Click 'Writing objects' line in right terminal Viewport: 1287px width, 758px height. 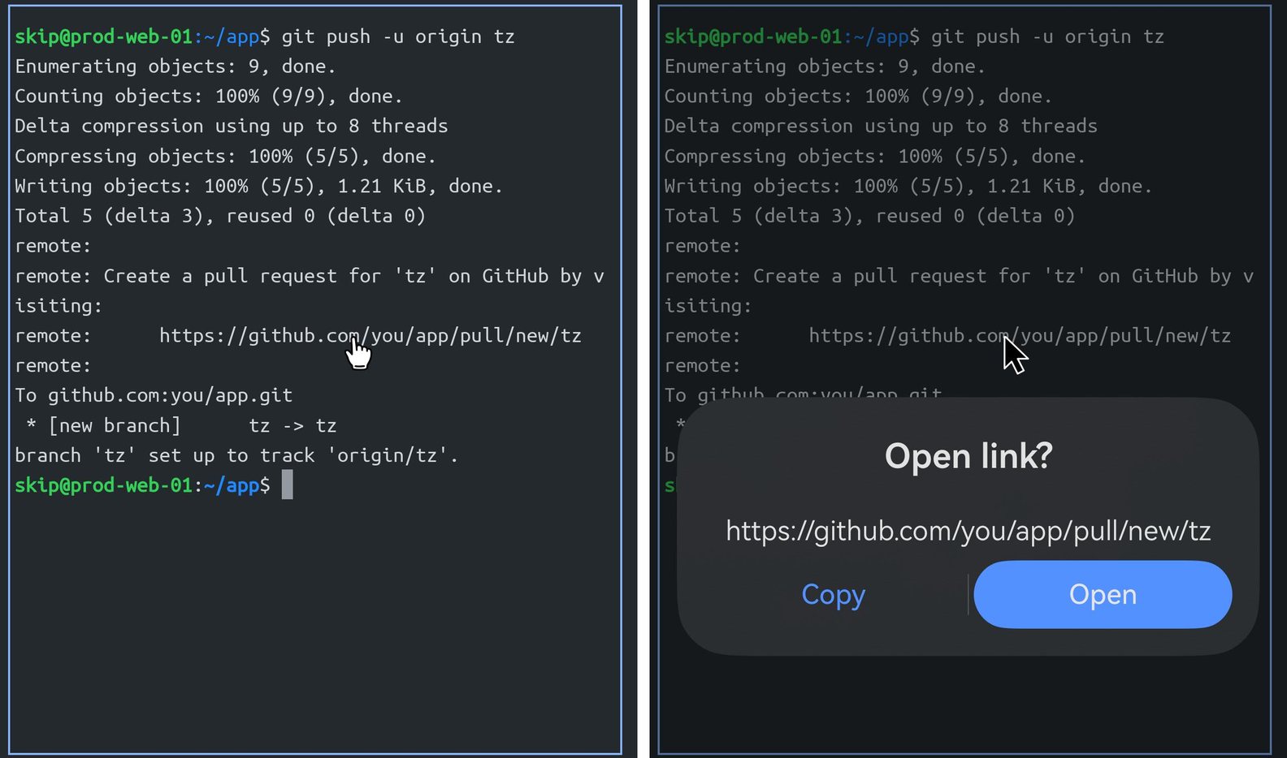tap(908, 187)
